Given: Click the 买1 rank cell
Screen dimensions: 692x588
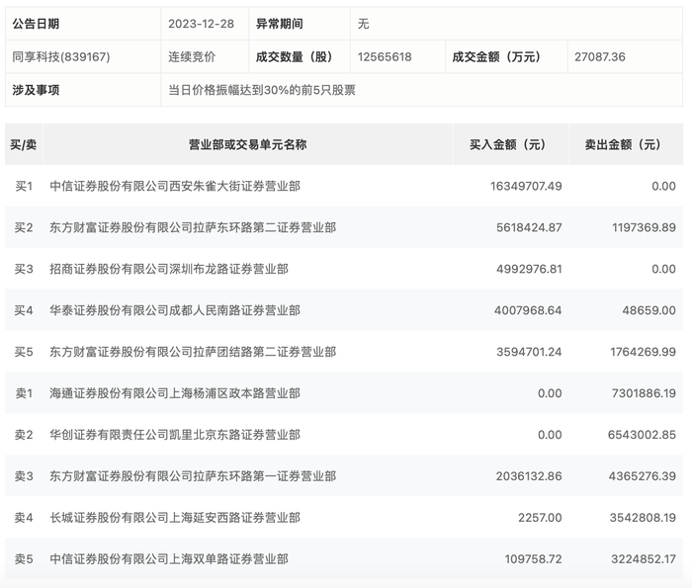Looking at the screenshot, I should (x=24, y=186).
